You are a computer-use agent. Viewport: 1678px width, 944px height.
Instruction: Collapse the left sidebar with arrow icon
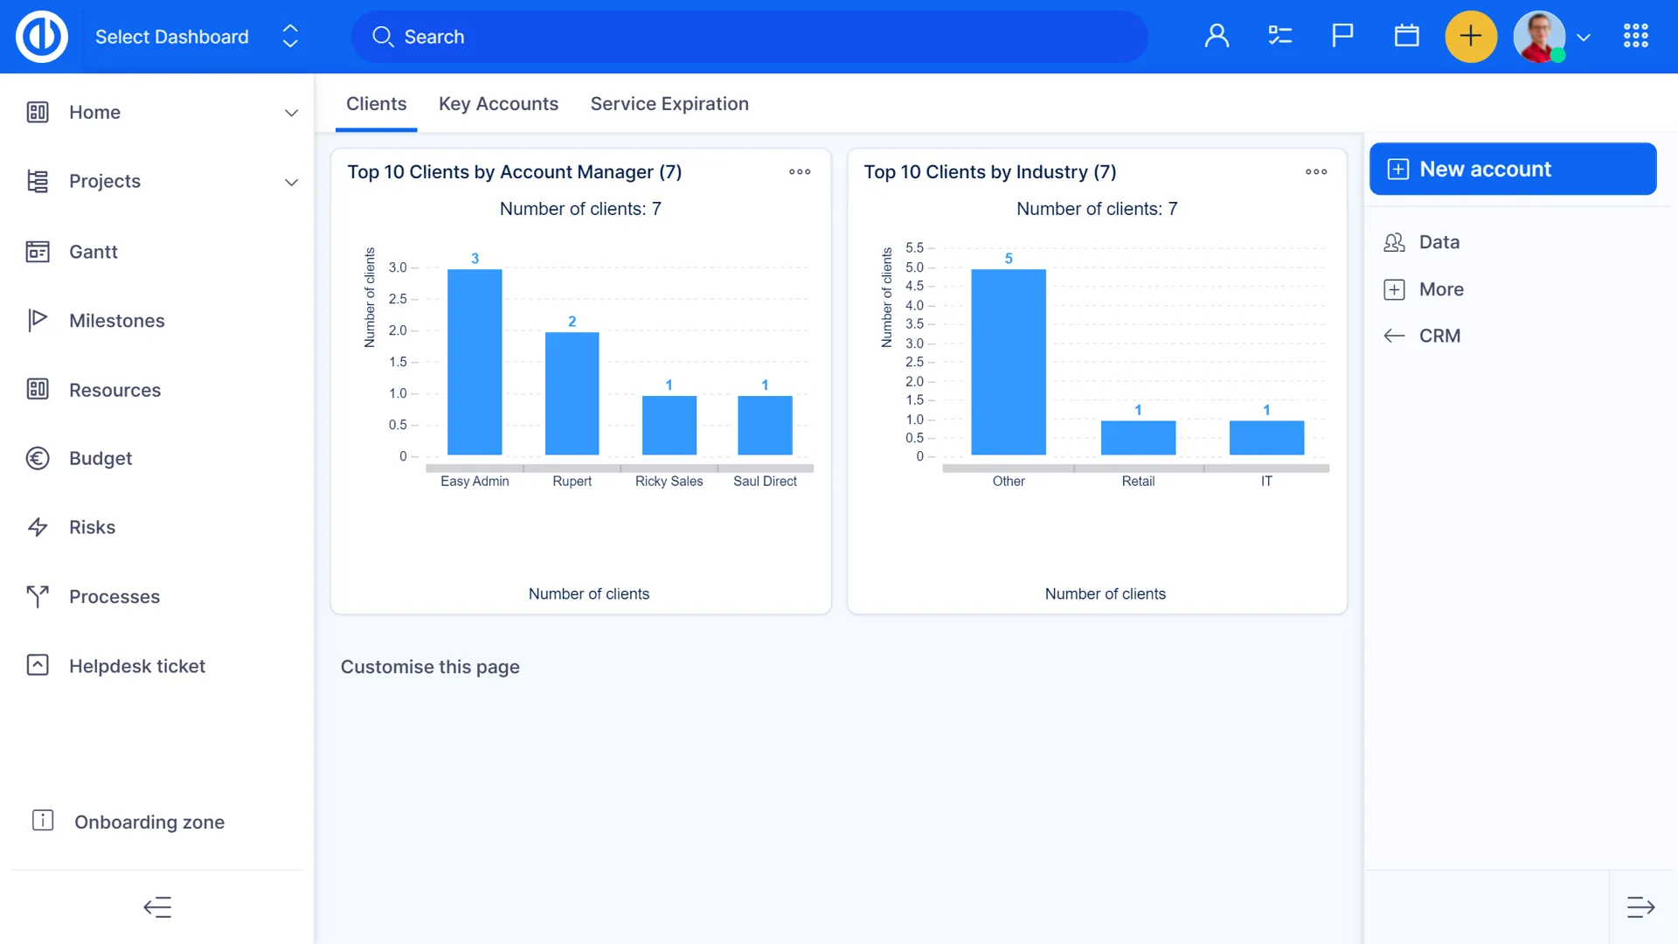[x=157, y=907]
